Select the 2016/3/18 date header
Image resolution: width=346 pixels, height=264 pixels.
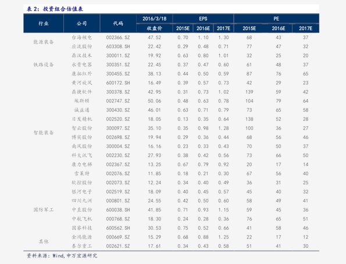click(155, 19)
